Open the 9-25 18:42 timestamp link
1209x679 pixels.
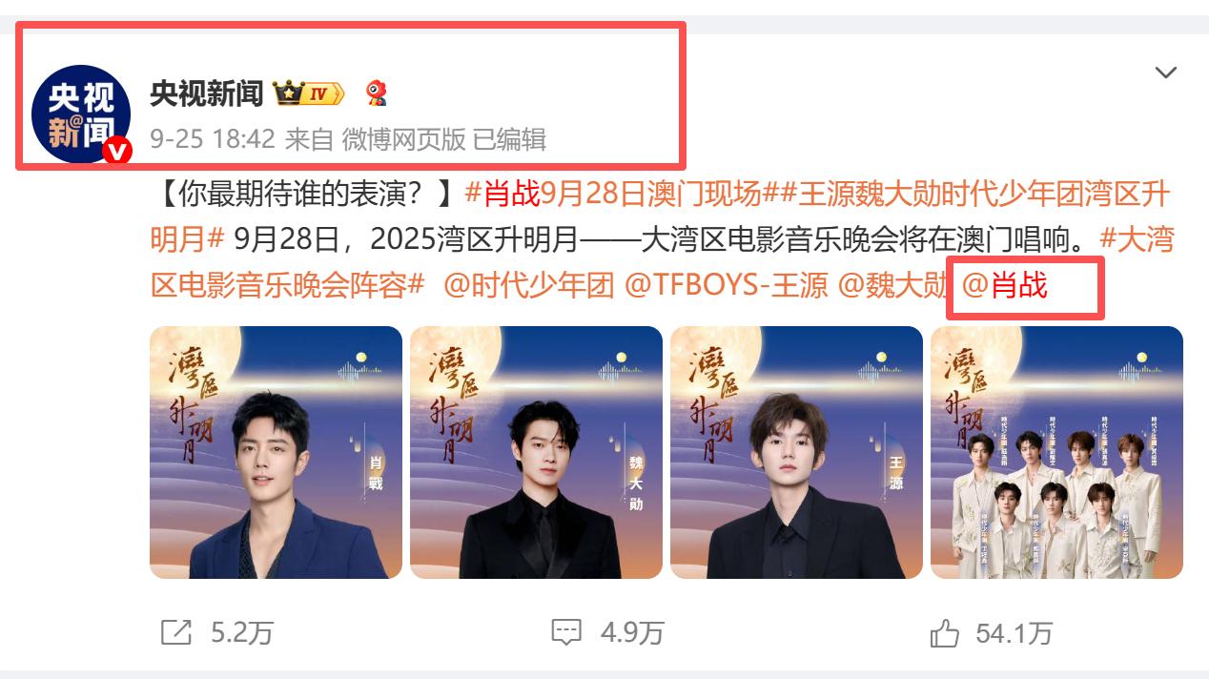(212, 139)
